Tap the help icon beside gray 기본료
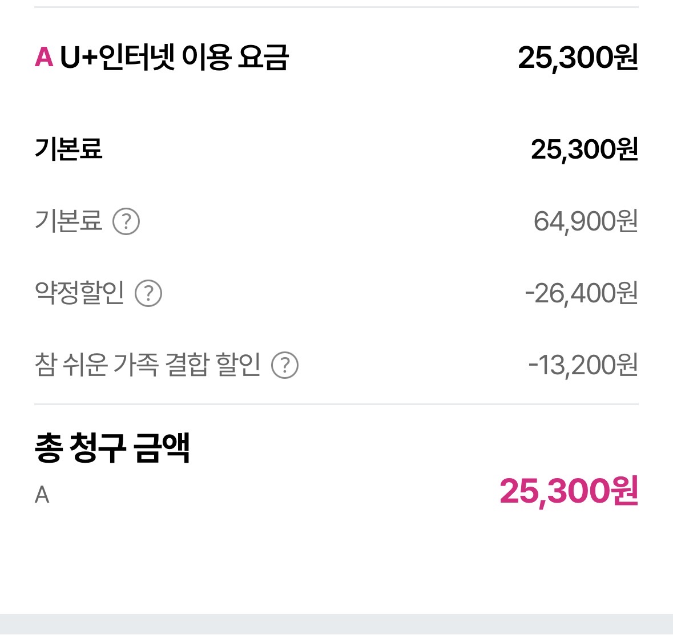Screen dimensions: 673x639 coord(126,221)
